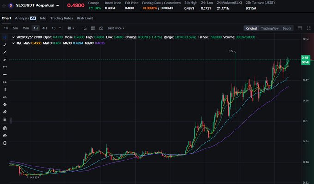Image resolution: width=314 pixels, height=184 pixels.
Task: Switch to the 1D timeframe
Action: pos(54,28)
